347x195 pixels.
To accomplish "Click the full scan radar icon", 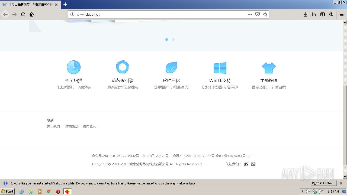I will 74,67.
